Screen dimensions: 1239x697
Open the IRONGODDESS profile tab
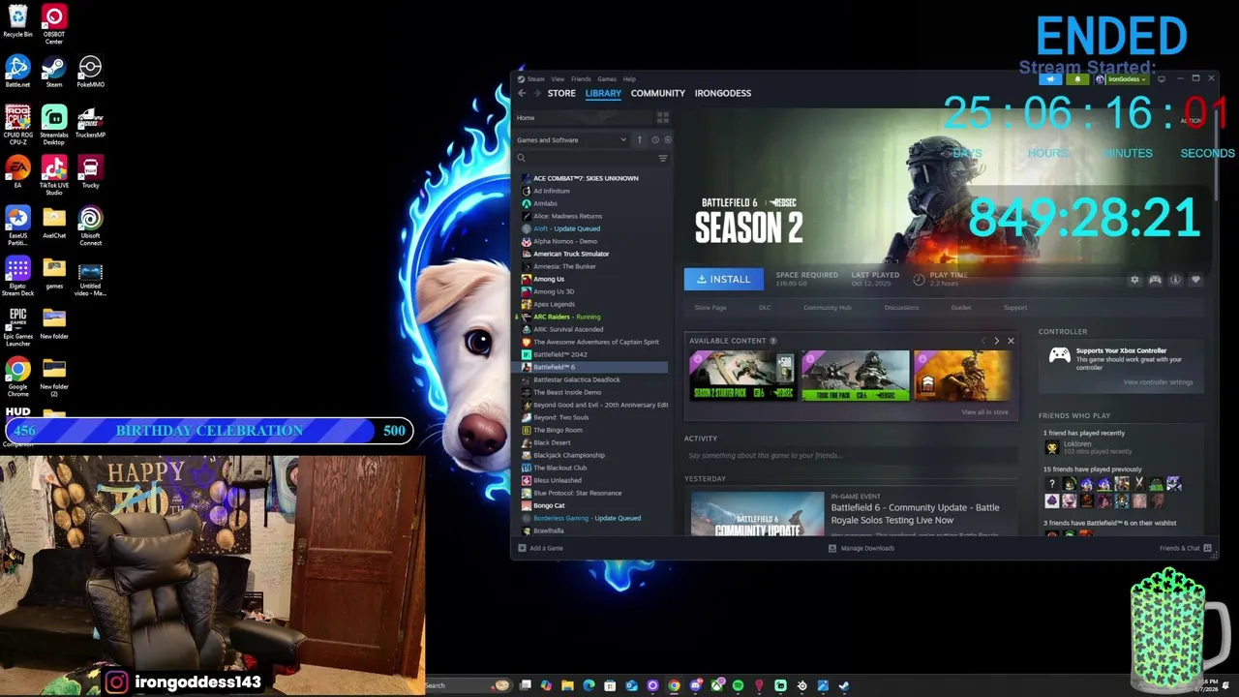723,93
